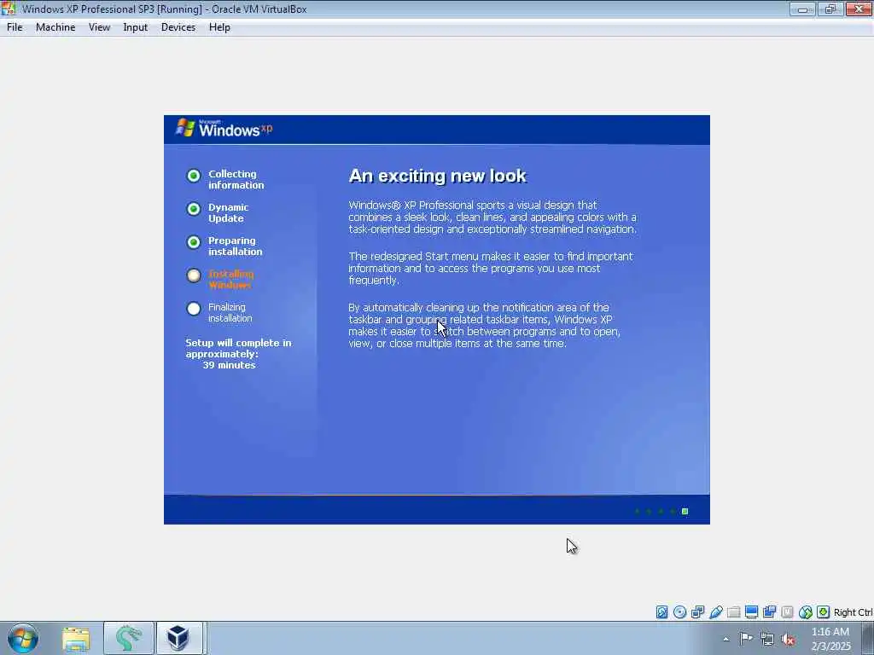The height and width of the screenshot is (655, 874).
Task: Click the shared folders status icon
Action: pyautogui.click(x=733, y=612)
